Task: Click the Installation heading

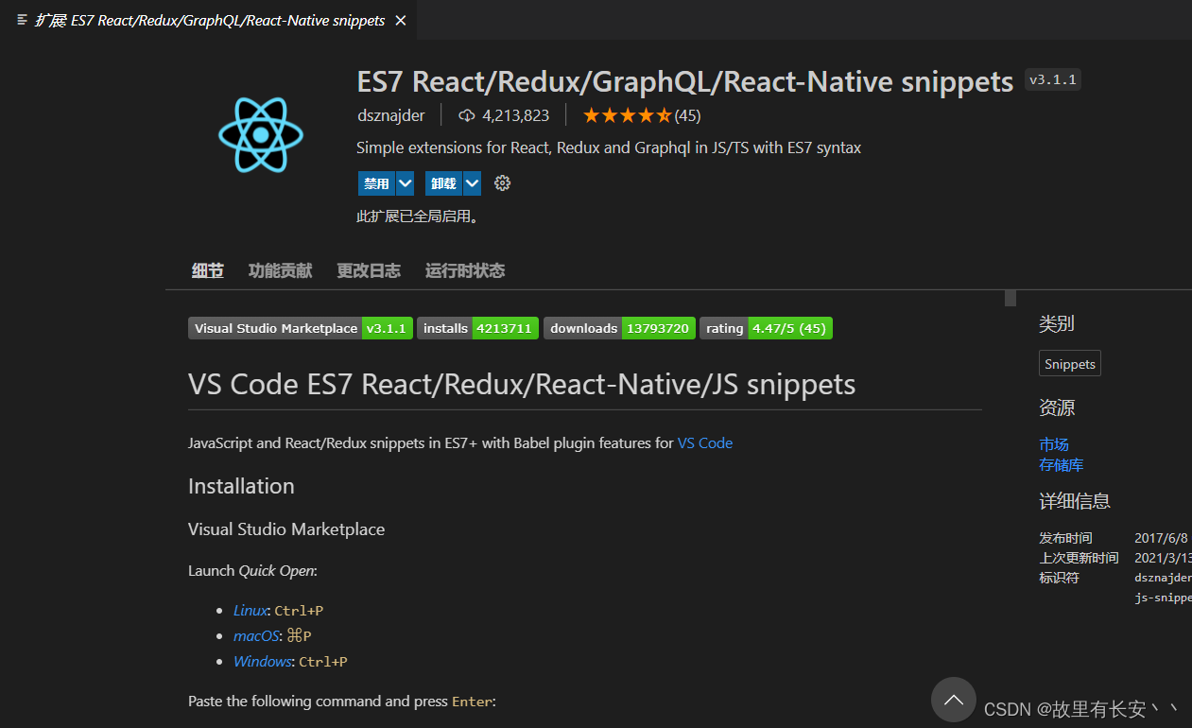Action: (x=241, y=486)
